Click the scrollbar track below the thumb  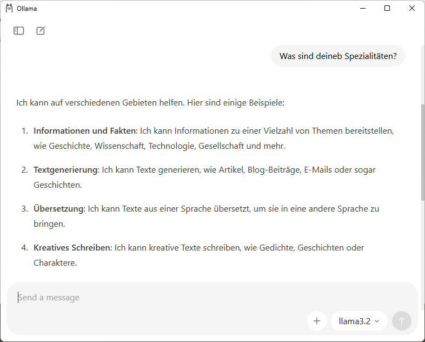422,238
